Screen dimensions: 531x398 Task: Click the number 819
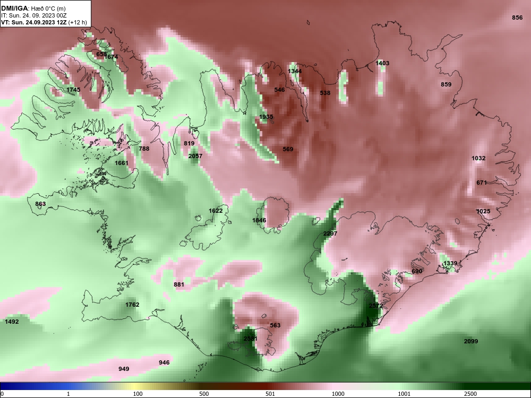[x=189, y=143]
